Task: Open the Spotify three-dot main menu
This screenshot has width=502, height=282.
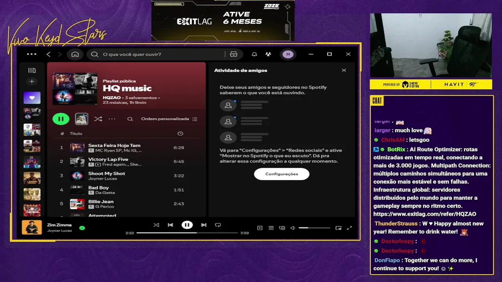Action: pyautogui.click(x=31, y=54)
